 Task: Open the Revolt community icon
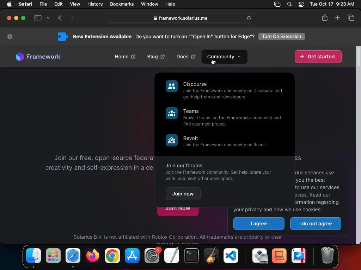[x=172, y=140]
